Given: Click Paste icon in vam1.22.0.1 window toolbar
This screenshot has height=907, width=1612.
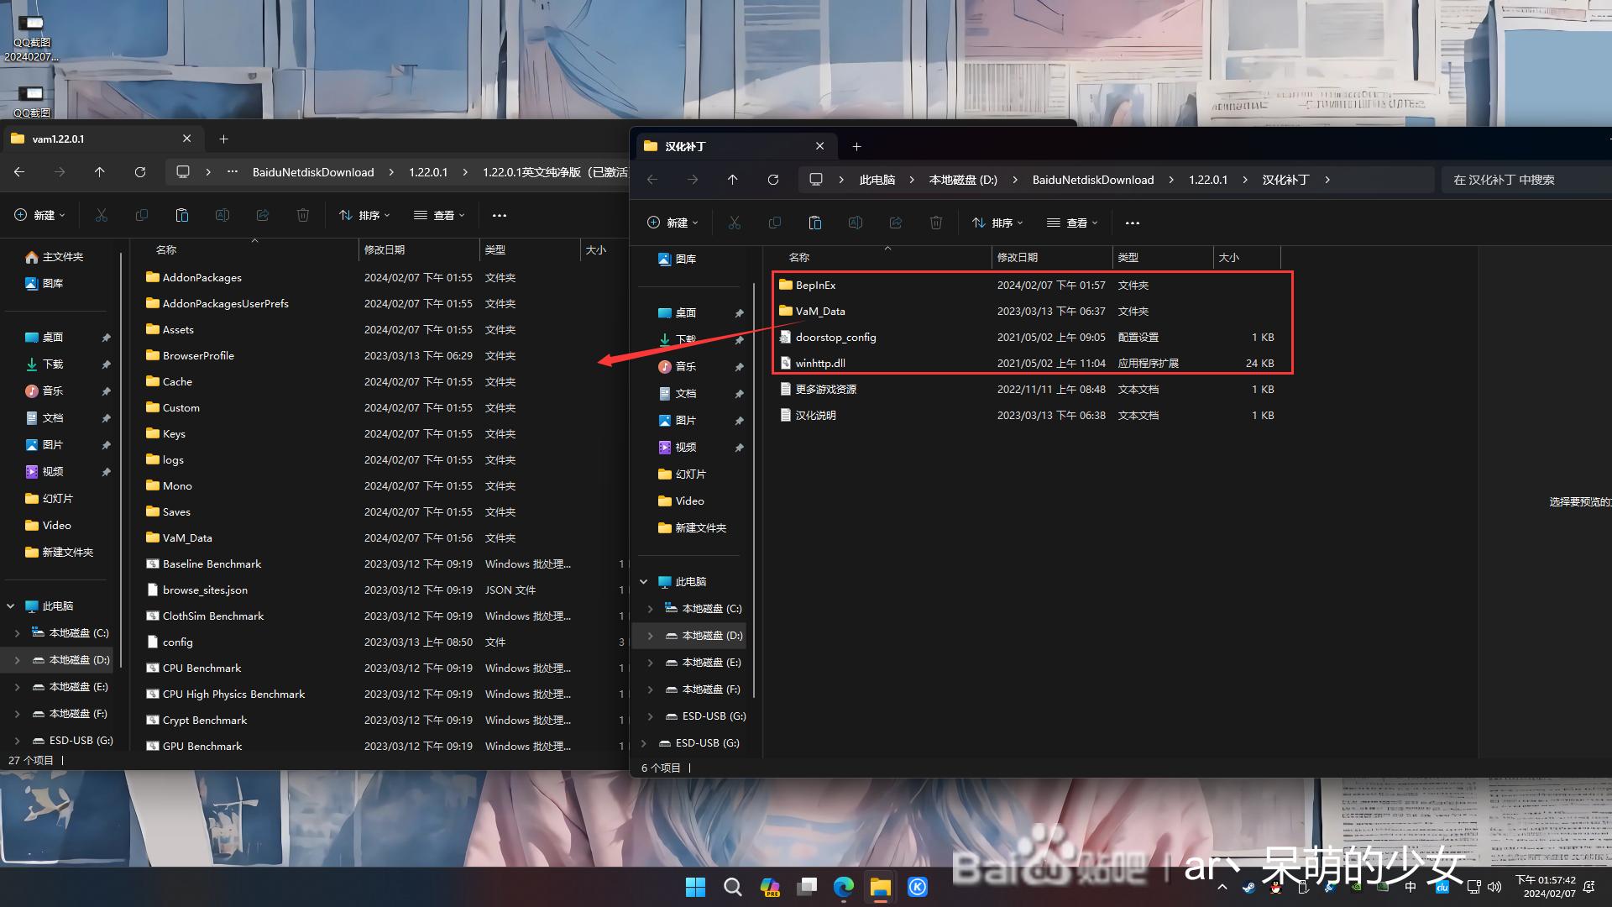Looking at the screenshot, I should click(182, 215).
